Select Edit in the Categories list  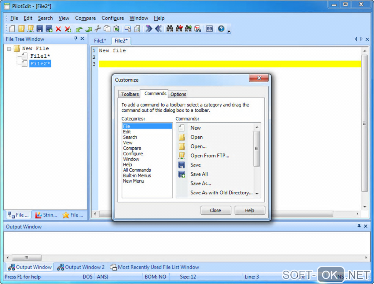(x=147, y=132)
